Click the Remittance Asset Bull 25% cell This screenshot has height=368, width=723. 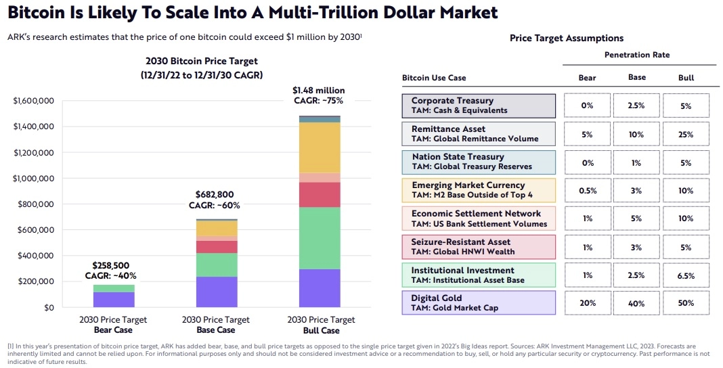pos(686,135)
